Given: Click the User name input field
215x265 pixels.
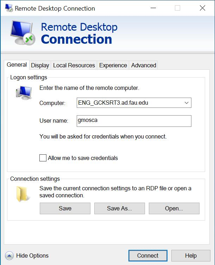Looking at the screenshot, I should pos(134,121).
